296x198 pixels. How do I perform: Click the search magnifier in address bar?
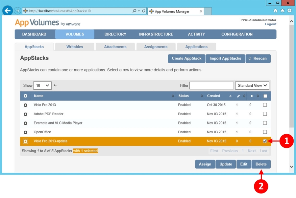[x=134, y=11]
